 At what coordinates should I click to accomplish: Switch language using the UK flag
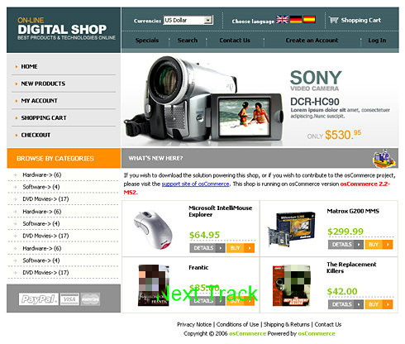click(282, 20)
